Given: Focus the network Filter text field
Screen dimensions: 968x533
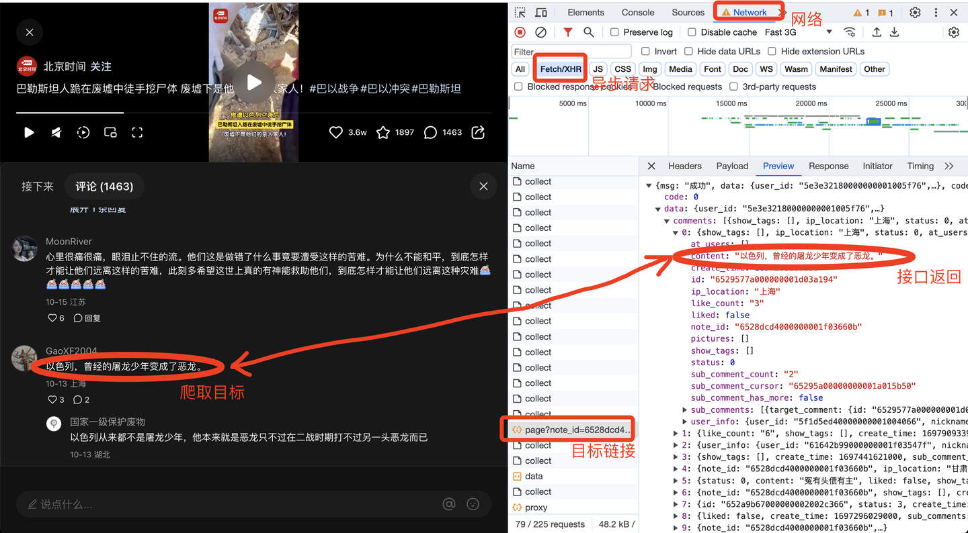Looking at the screenshot, I should 571,52.
